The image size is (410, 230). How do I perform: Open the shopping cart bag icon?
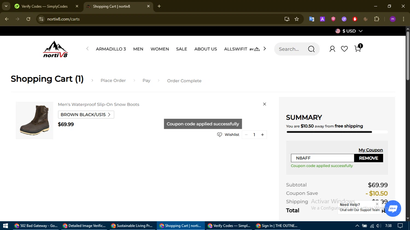(x=358, y=49)
